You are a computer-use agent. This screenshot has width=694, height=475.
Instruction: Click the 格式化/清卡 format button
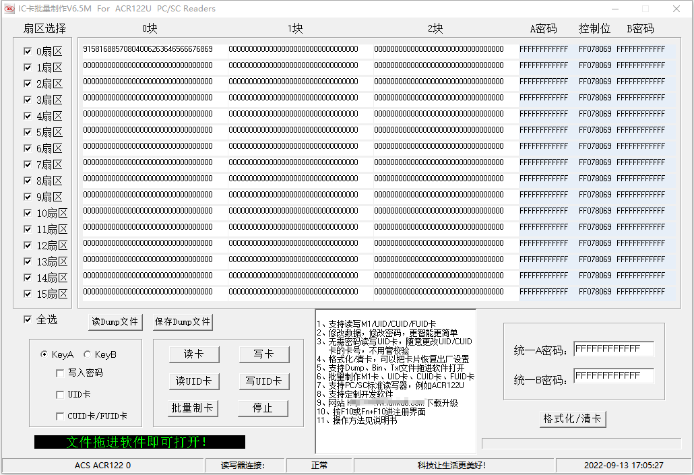click(573, 419)
